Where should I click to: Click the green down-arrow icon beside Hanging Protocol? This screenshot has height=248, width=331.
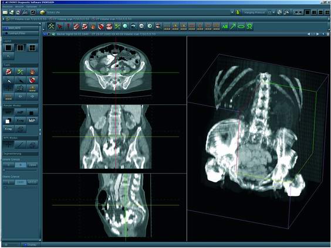(x=238, y=12)
